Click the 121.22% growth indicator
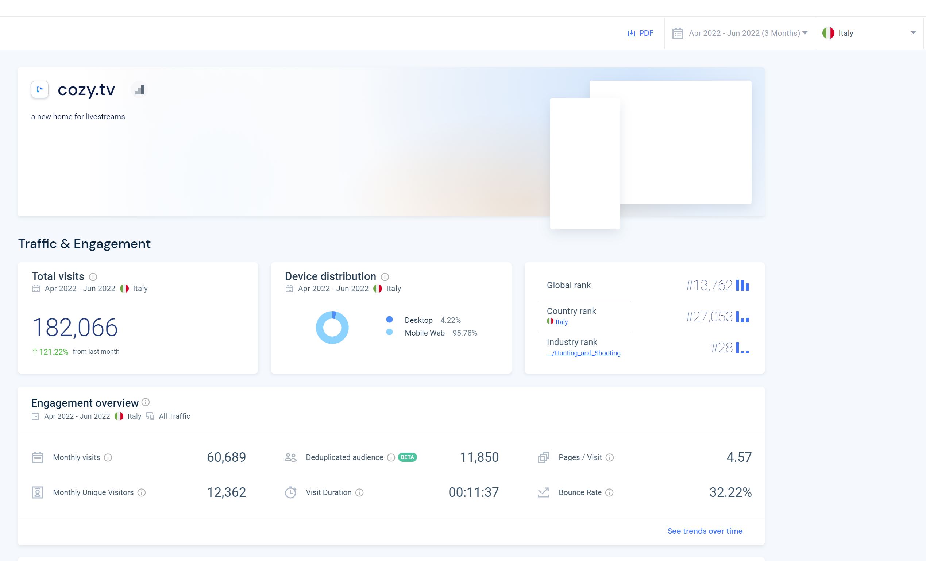 pyautogui.click(x=50, y=352)
